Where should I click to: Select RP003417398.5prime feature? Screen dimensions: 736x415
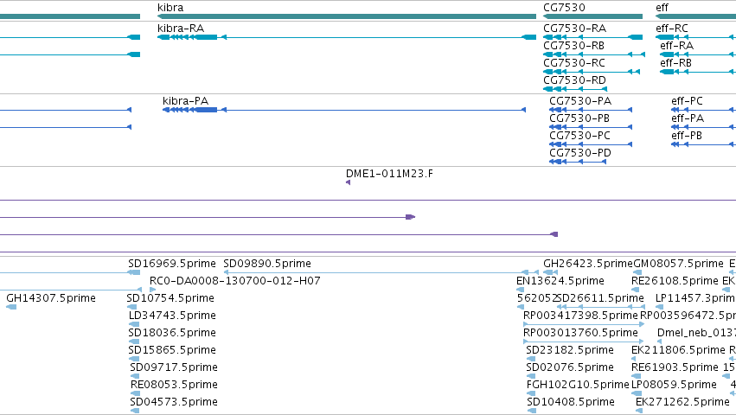click(584, 324)
